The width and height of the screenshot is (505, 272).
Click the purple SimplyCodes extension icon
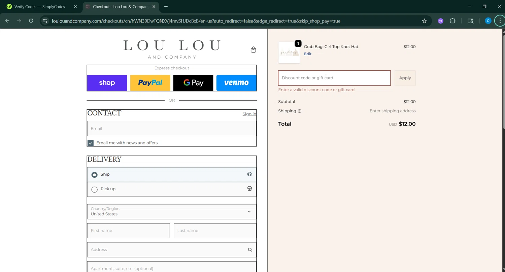tap(440, 21)
